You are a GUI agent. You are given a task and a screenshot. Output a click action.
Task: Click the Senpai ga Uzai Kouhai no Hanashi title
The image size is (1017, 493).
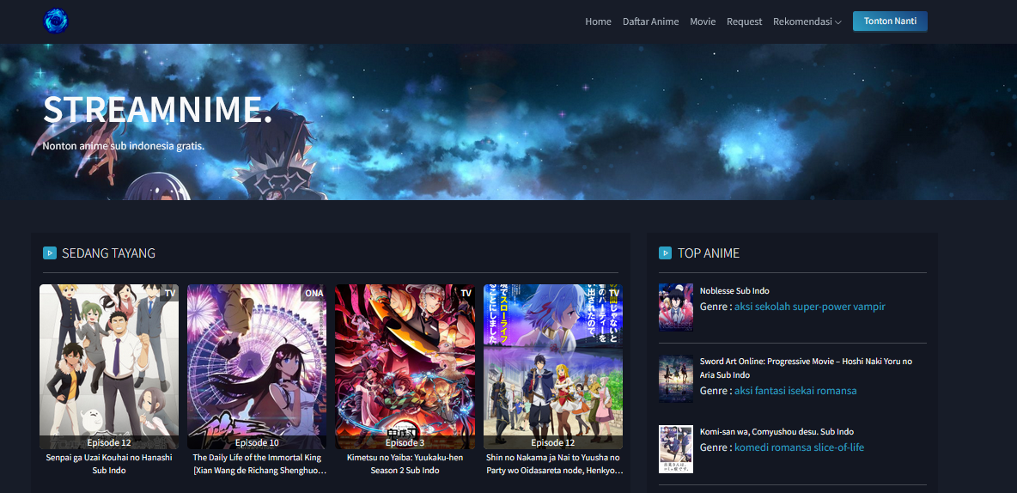[x=109, y=464]
